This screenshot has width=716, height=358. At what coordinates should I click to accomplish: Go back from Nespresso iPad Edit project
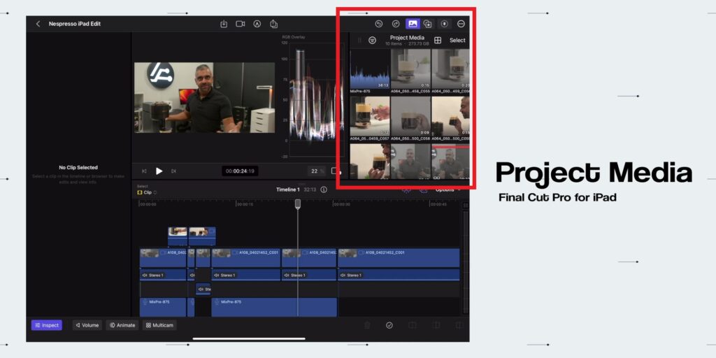38,24
